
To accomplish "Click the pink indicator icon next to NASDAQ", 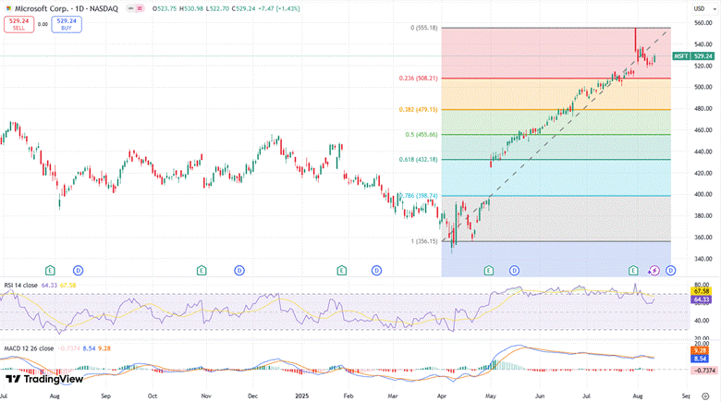I will (x=140, y=7).
